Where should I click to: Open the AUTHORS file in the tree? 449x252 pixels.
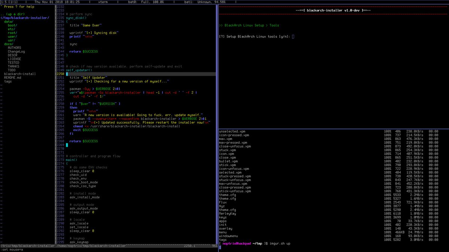pos(15,48)
